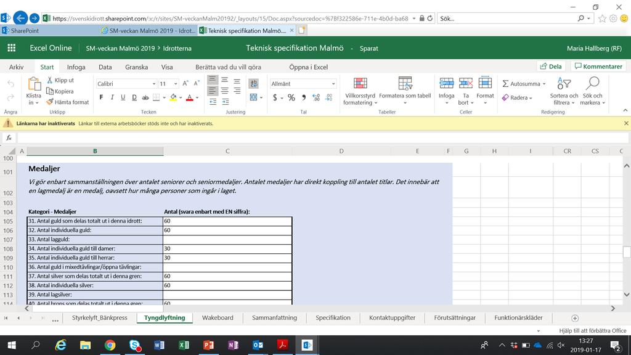Decrease font size with smaller A
This screenshot has height=355, width=631.
(197, 83)
